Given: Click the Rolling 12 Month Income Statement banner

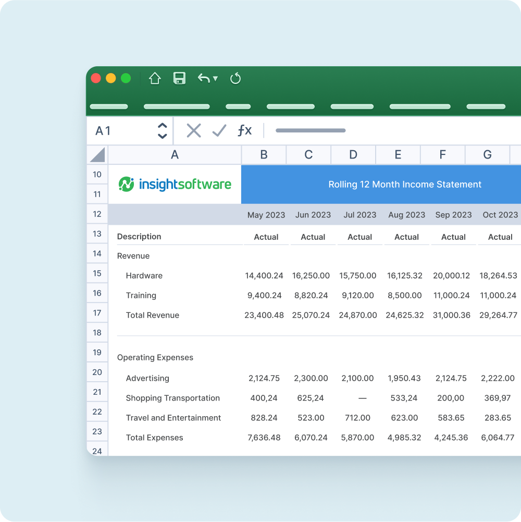Looking at the screenshot, I should click(404, 184).
